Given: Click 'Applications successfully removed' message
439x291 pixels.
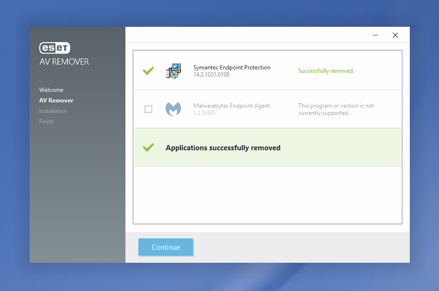Looking at the screenshot, I should click(223, 148).
